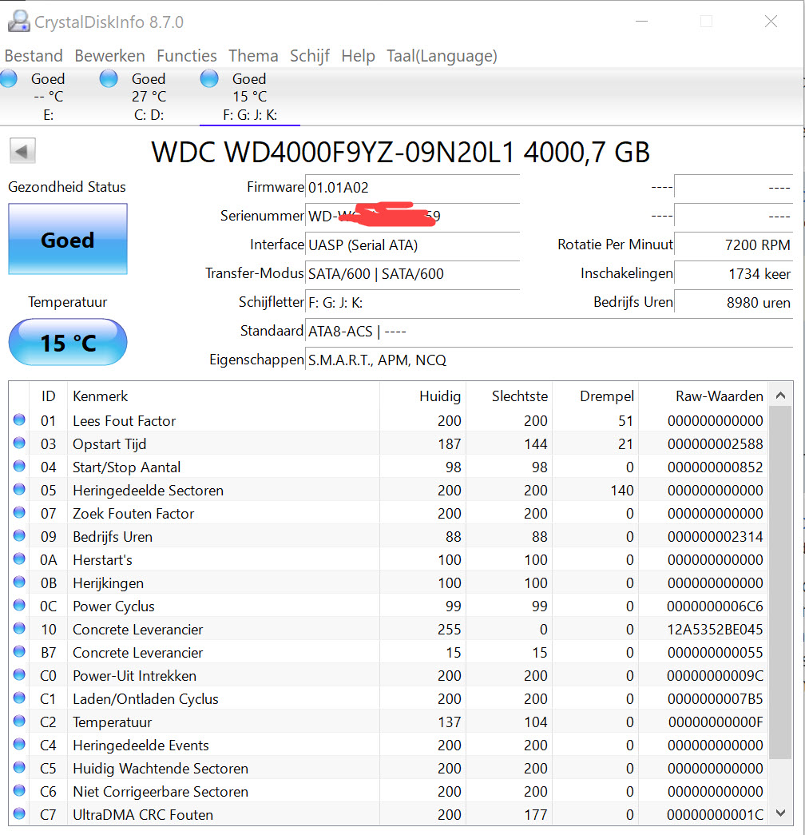The width and height of the screenshot is (805, 835).
Task: Open the Functies menu
Action: 187,56
